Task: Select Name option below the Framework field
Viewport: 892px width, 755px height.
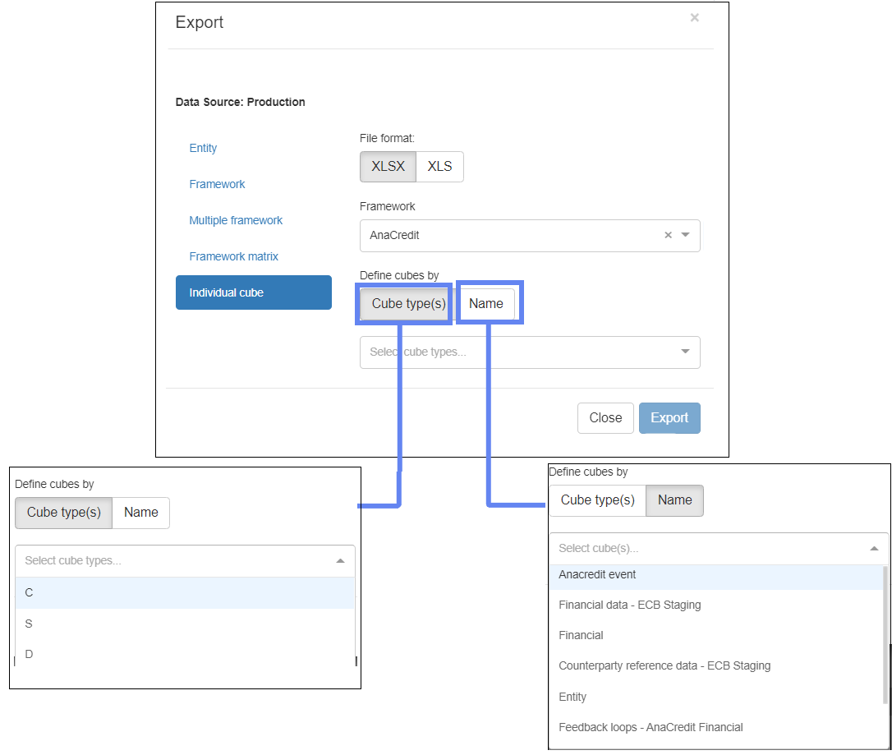Action: tap(485, 303)
